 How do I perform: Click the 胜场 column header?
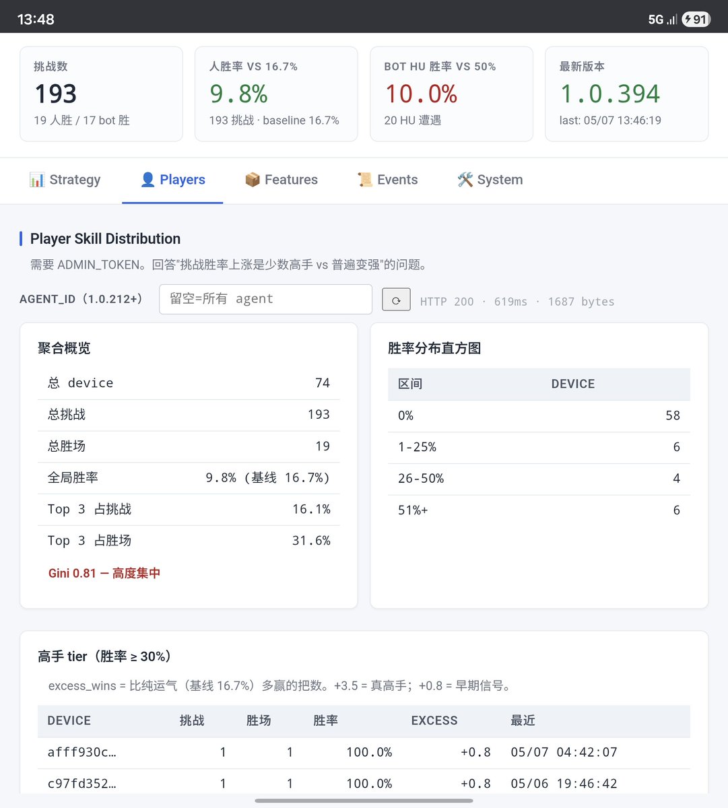[x=259, y=720]
